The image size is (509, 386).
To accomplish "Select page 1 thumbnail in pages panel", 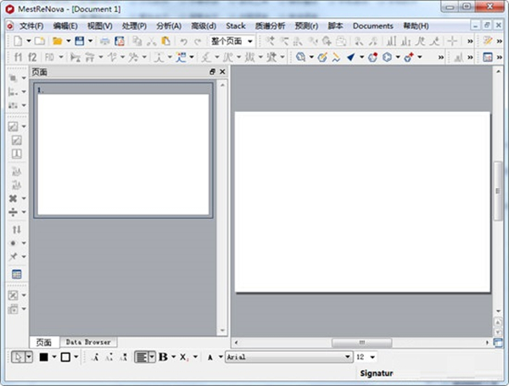I will coord(124,153).
